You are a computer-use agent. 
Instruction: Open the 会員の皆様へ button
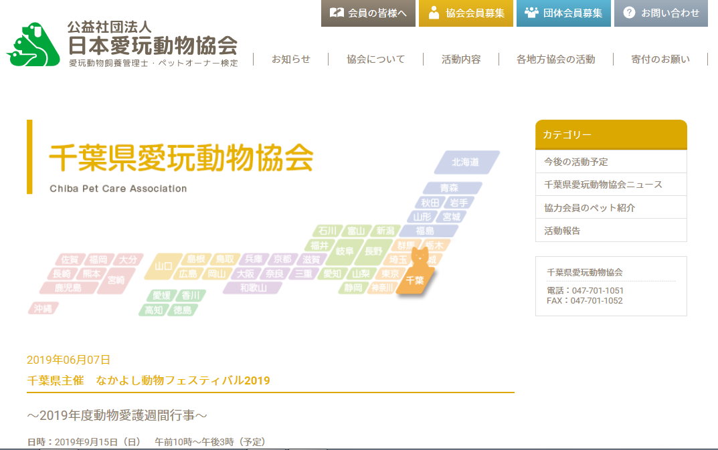point(368,13)
